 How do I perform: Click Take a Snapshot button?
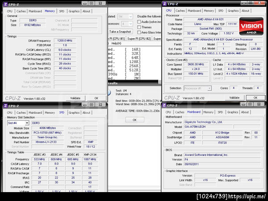120,32
